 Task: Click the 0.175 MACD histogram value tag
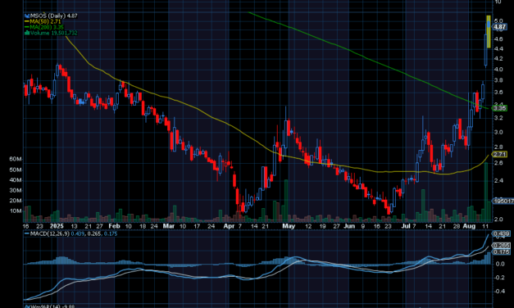coord(502,251)
